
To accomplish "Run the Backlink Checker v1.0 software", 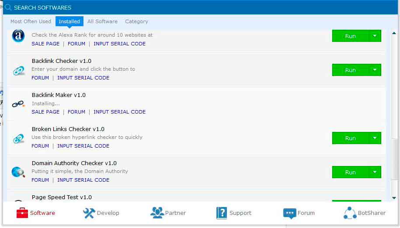I will tap(350, 70).
